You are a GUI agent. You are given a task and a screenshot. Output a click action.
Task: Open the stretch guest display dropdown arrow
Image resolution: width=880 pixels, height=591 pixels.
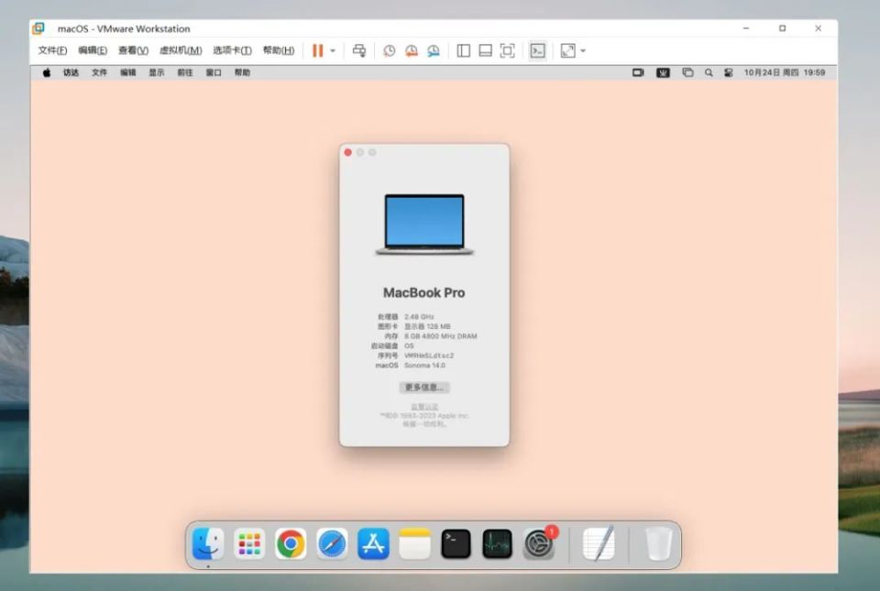click(581, 50)
